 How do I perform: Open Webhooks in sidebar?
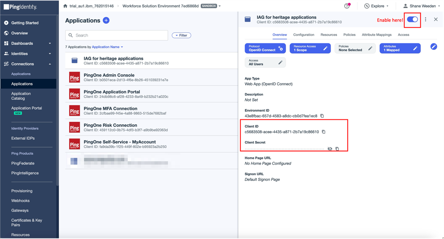tap(20, 201)
